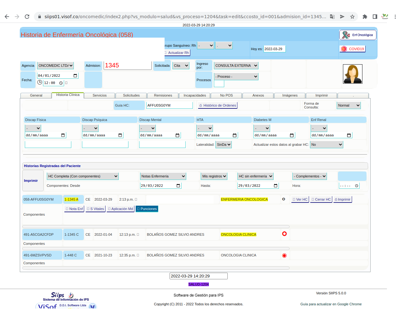
Task: Open the Incapacidades tab
Action: 195,95
